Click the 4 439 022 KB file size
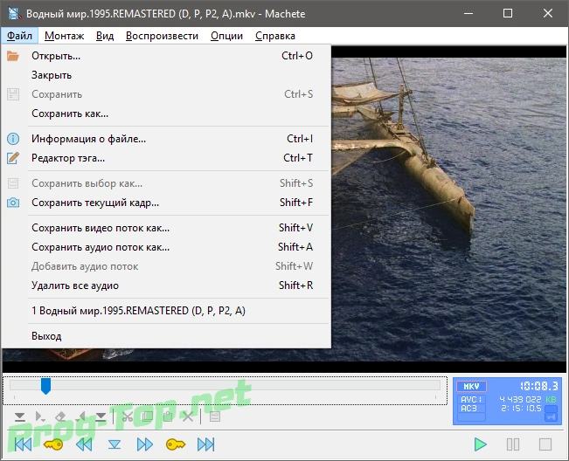 pos(528,399)
